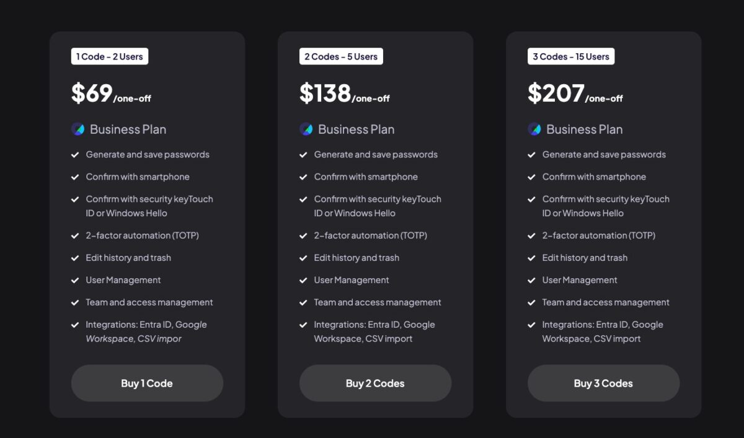Click checkmark beside Team and access management in $207 card
744x438 pixels.
click(531, 302)
